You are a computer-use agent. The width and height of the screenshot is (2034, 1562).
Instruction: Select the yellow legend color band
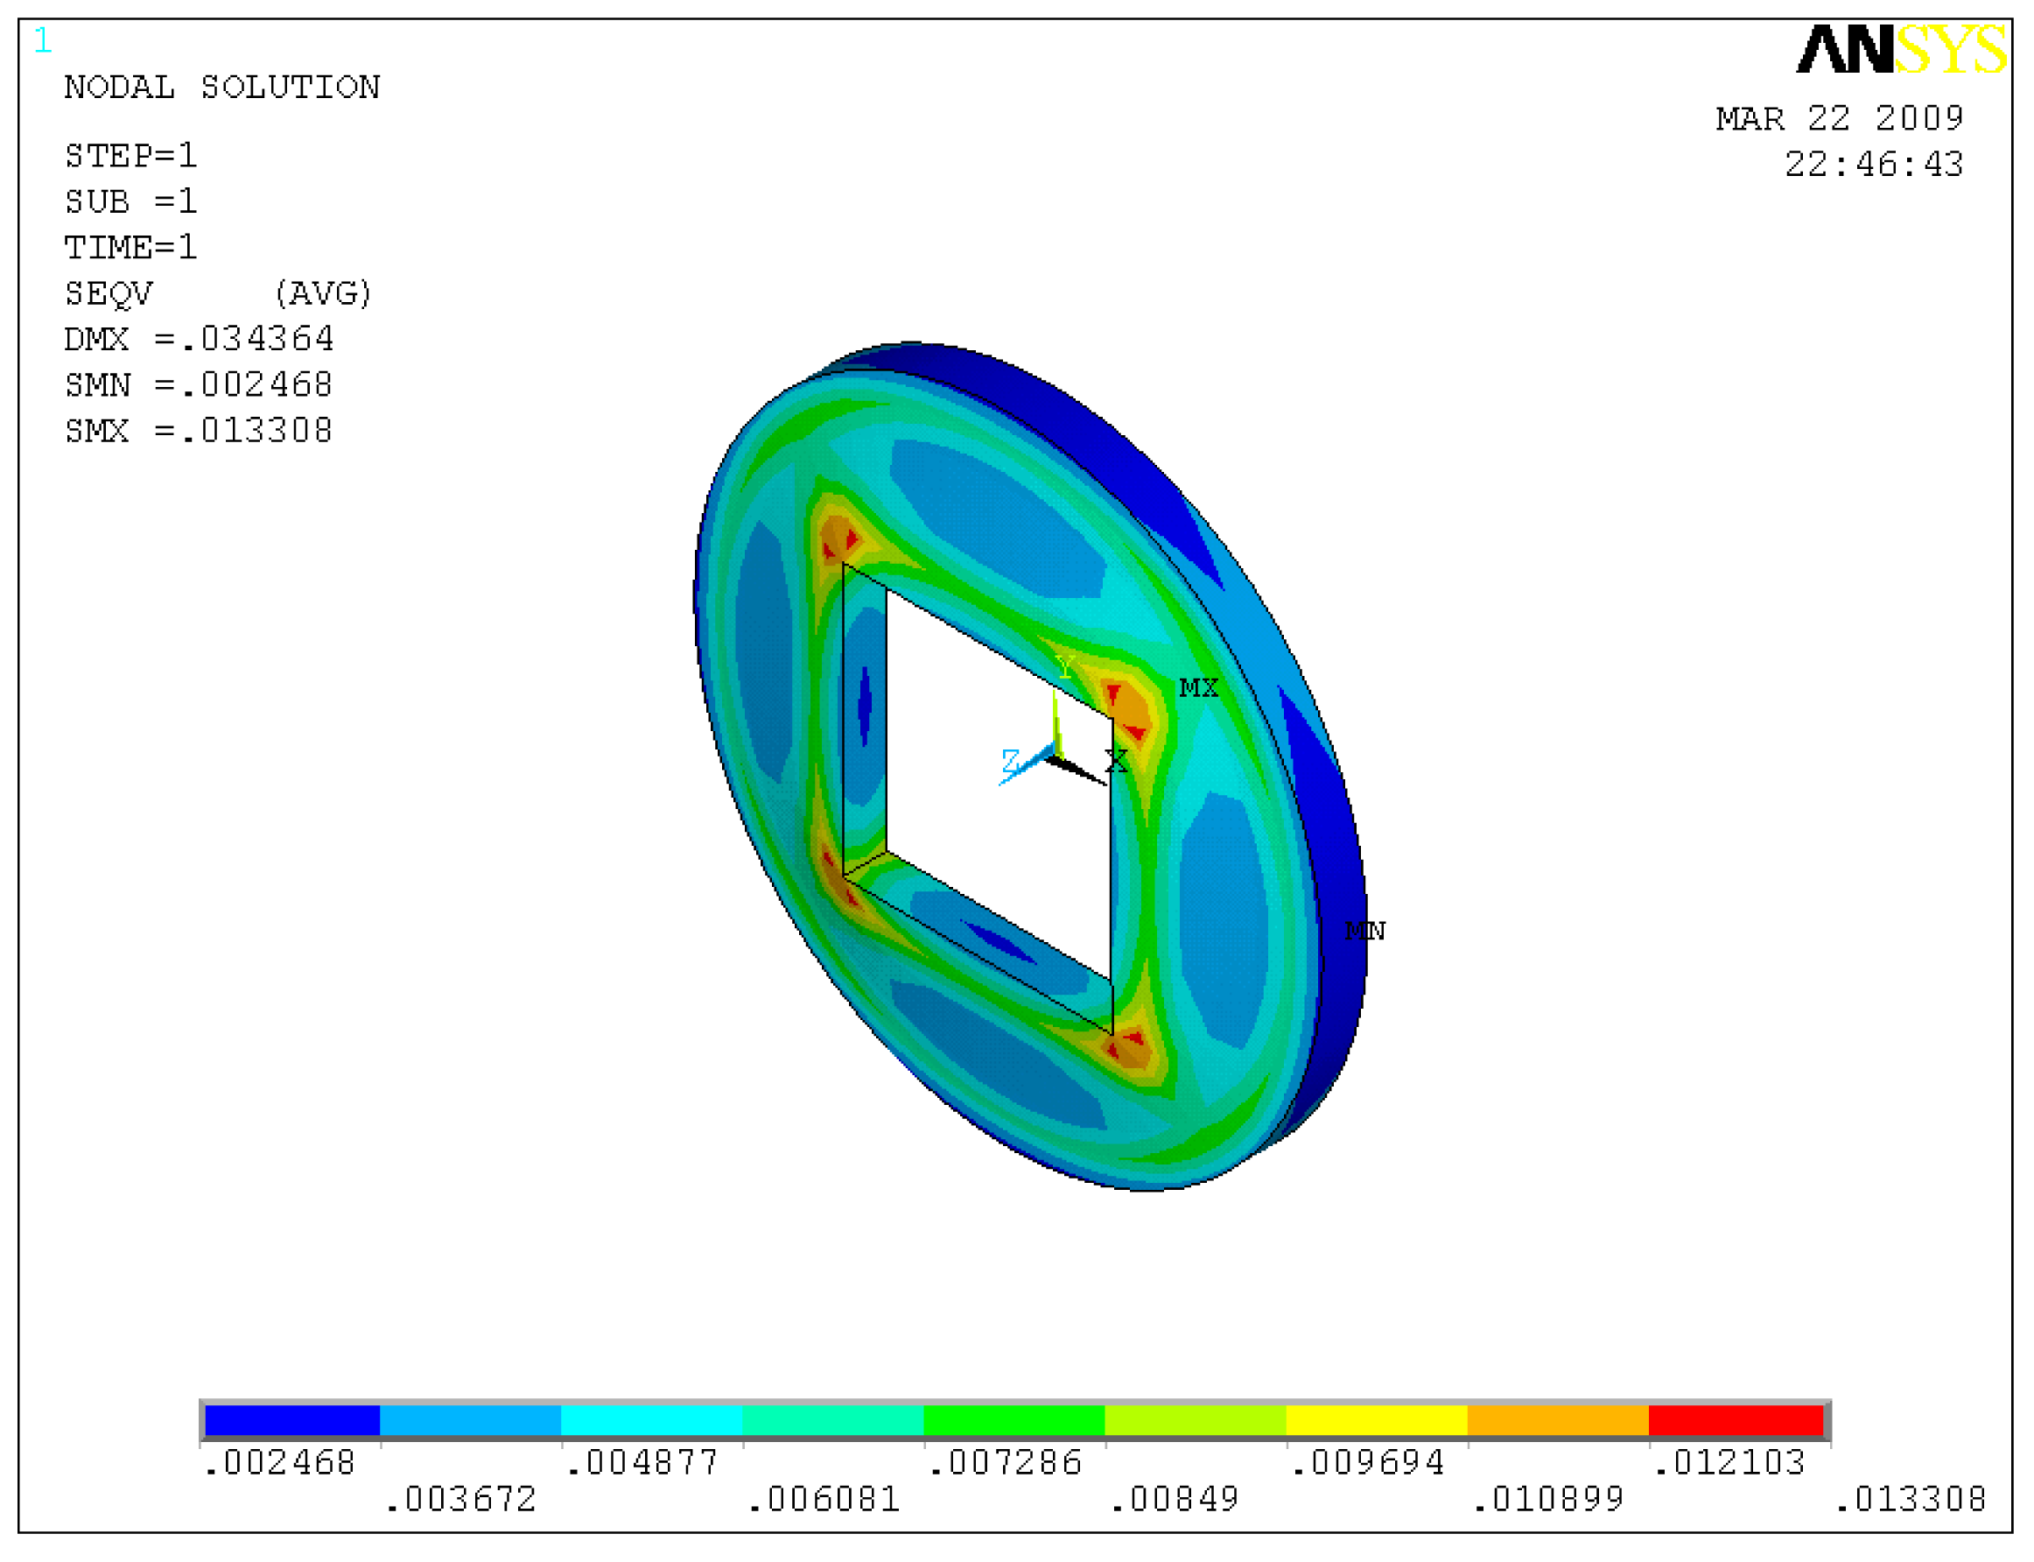pos(1376,1421)
